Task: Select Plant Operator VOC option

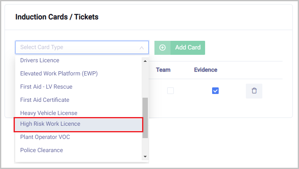Action: tap(45, 137)
